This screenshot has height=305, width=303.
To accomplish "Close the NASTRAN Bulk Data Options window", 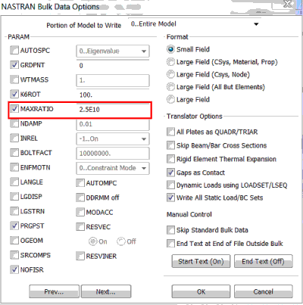I will click(288, 5).
